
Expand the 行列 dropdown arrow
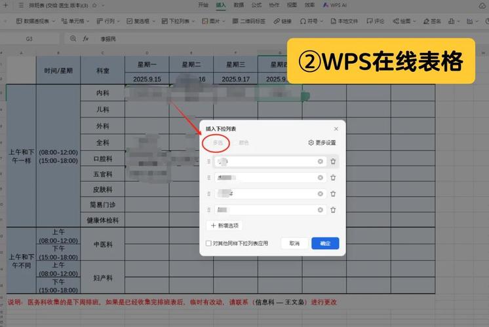coord(119,21)
